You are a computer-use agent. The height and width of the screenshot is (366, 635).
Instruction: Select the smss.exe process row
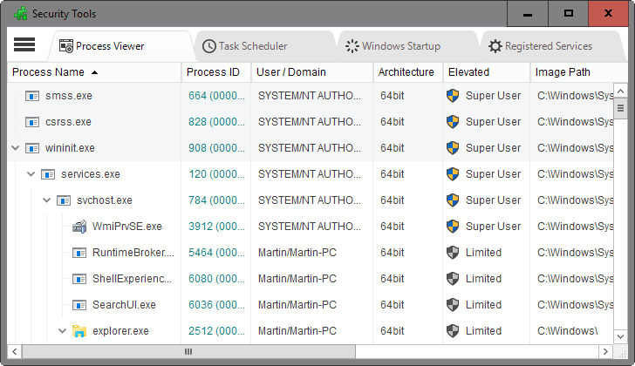click(311, 96)
